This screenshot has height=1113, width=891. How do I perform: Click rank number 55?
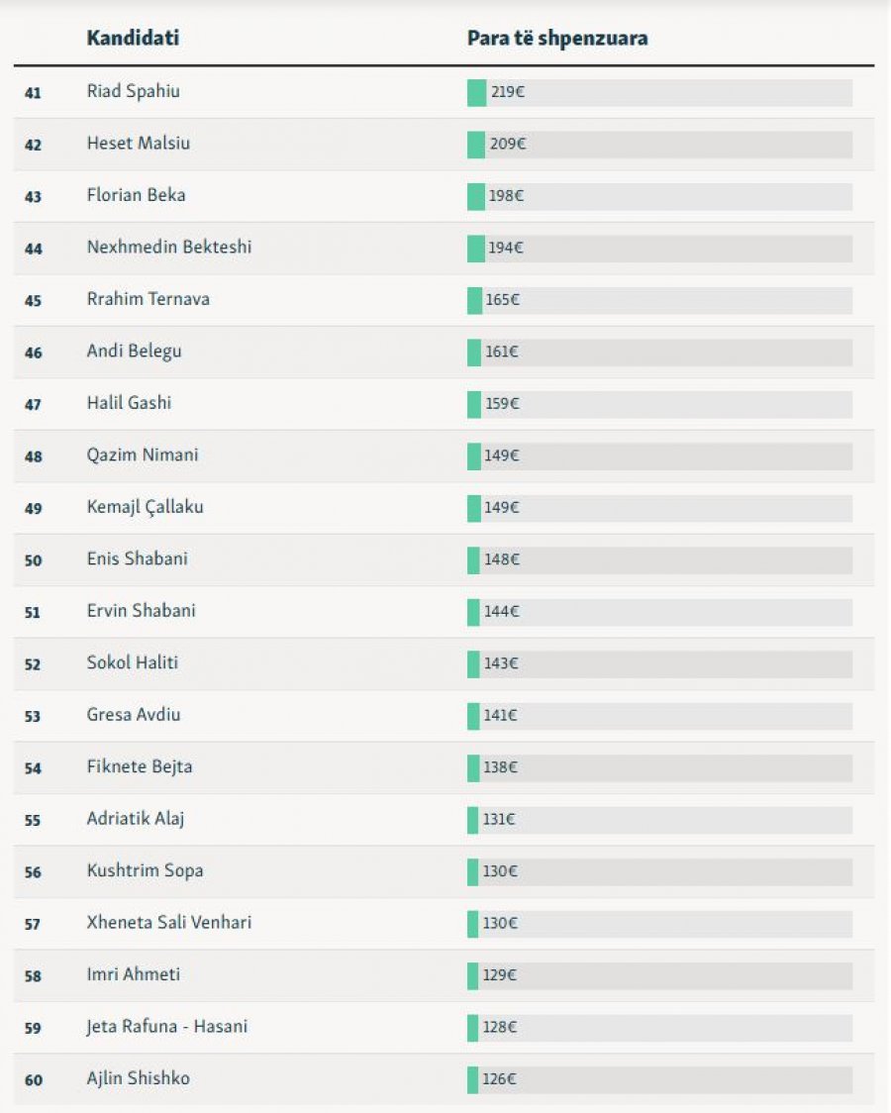coord(34,821)
